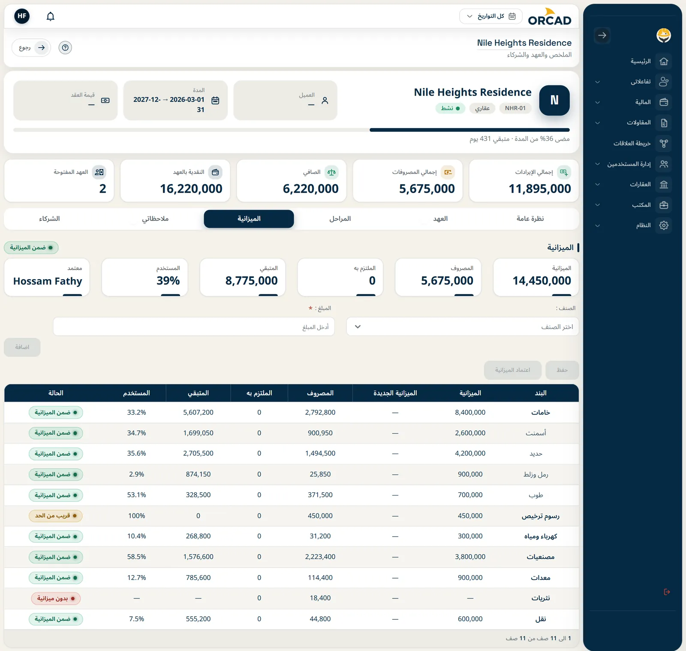Expand the النظام submenu chevron
This screenshot has height=651, width=686.
click(597, 226)
